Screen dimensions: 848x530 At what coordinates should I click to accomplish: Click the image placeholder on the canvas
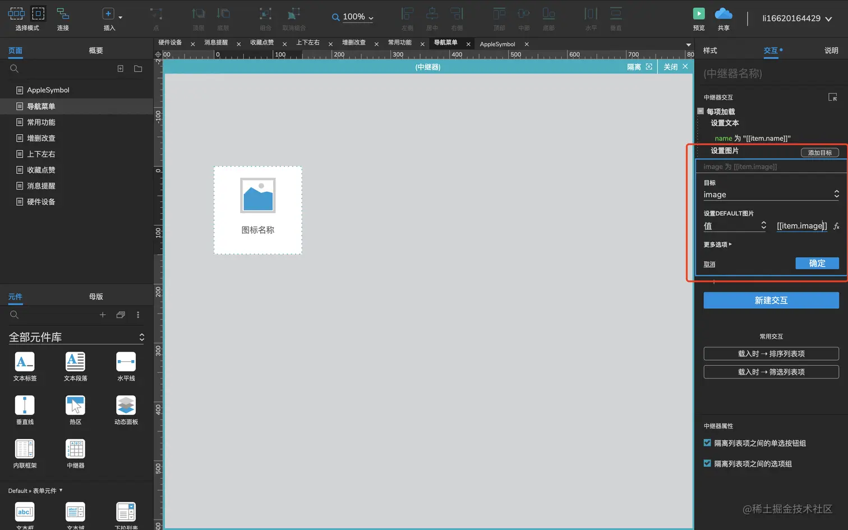pos(258,195)
